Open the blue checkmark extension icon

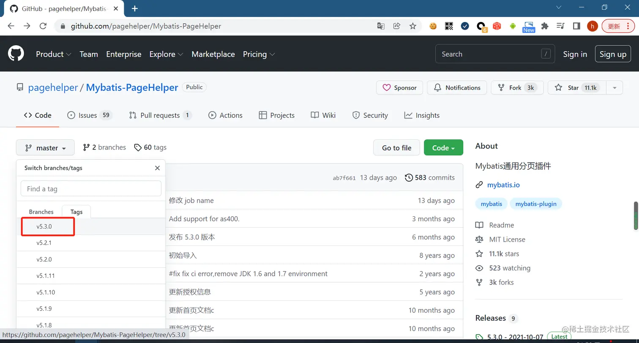coord(465,26)
